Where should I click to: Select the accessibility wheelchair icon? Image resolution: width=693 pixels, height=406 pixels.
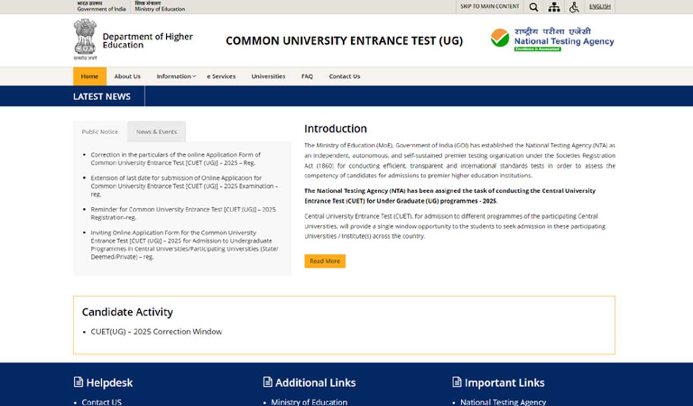click(x=574, y=7)
